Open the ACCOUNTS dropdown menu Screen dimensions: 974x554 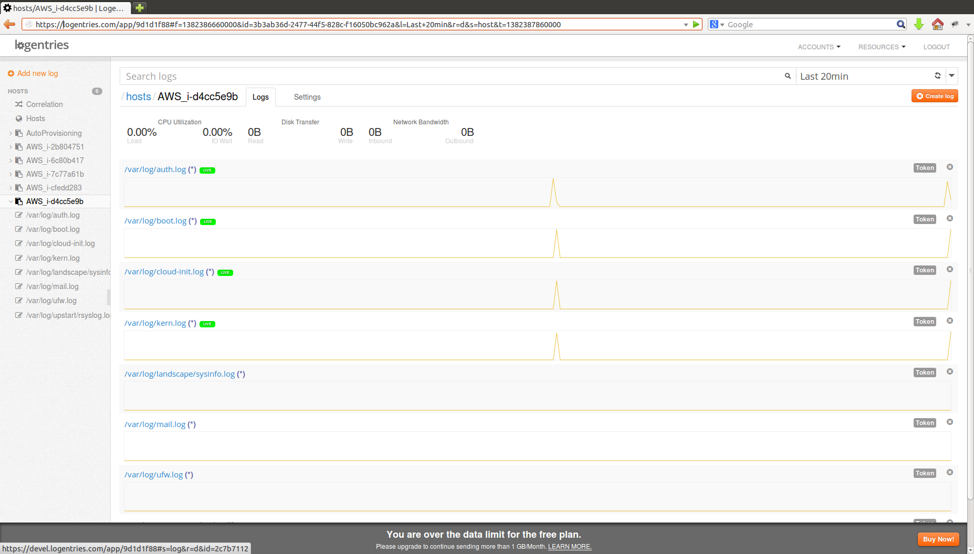tap(819, 47)
